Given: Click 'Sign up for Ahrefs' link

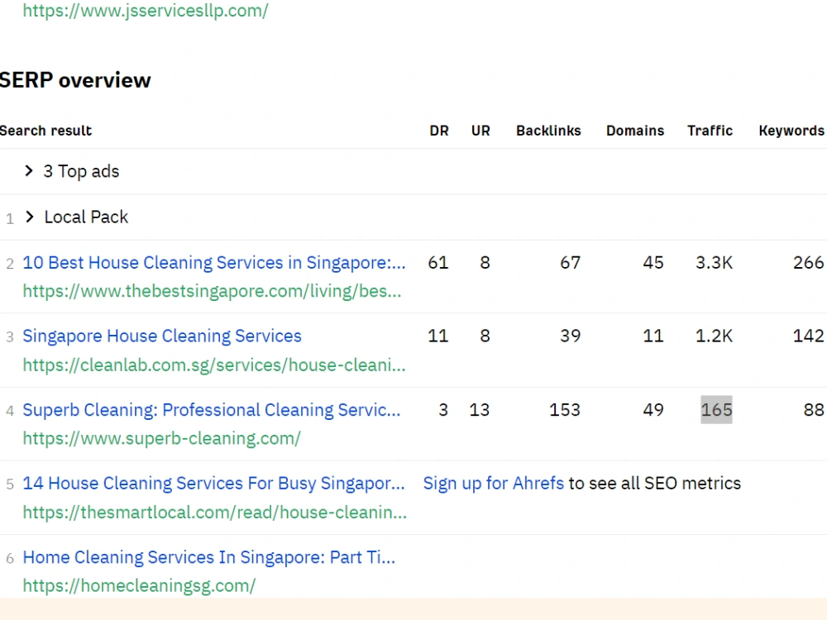Looking at the screenshot, I should (x=494, y=483).
